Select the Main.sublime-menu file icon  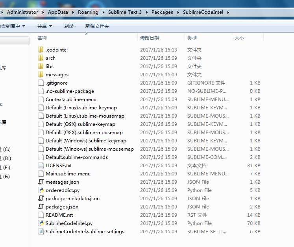[41, 173]
